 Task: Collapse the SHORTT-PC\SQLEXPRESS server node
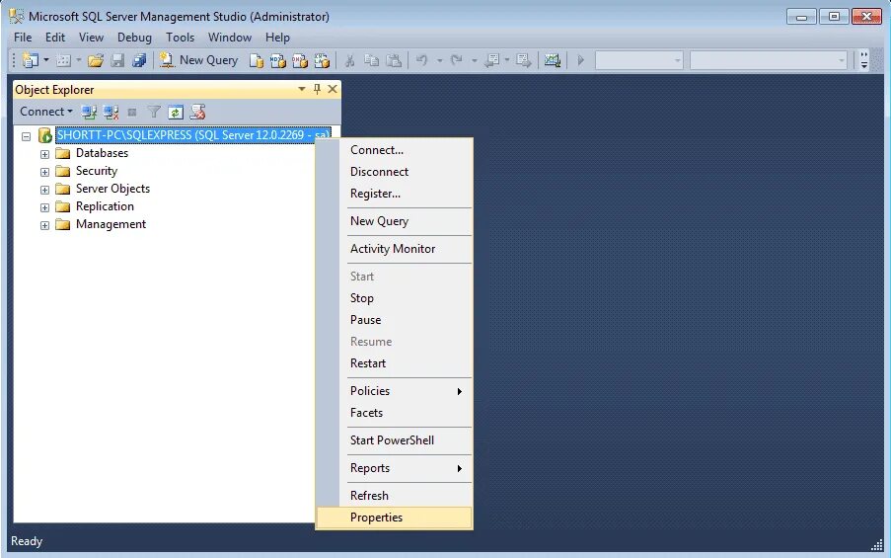coord(26,136)
